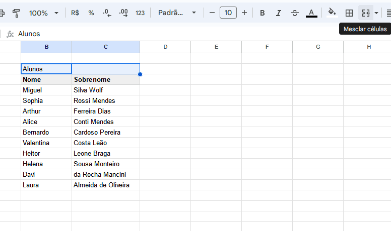Viewport: 391px width, 231px height.
Task: Open the 100% zoom dropdown
Action: 43,13
